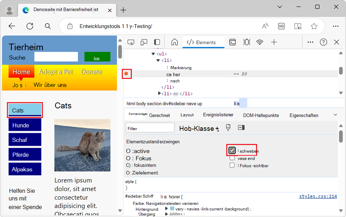Image resolution: width=346 pixels, height=217 pixels.
Task: Open the Console drawer icon
Action: (x=232, y=42)
